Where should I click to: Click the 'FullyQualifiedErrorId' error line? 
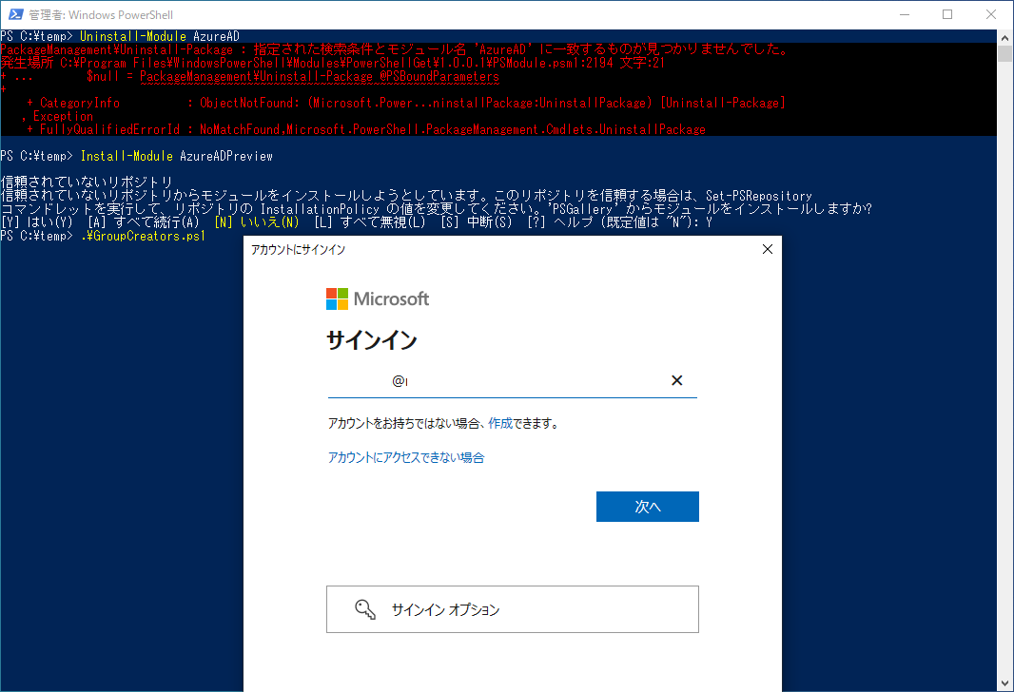[366, 129]
